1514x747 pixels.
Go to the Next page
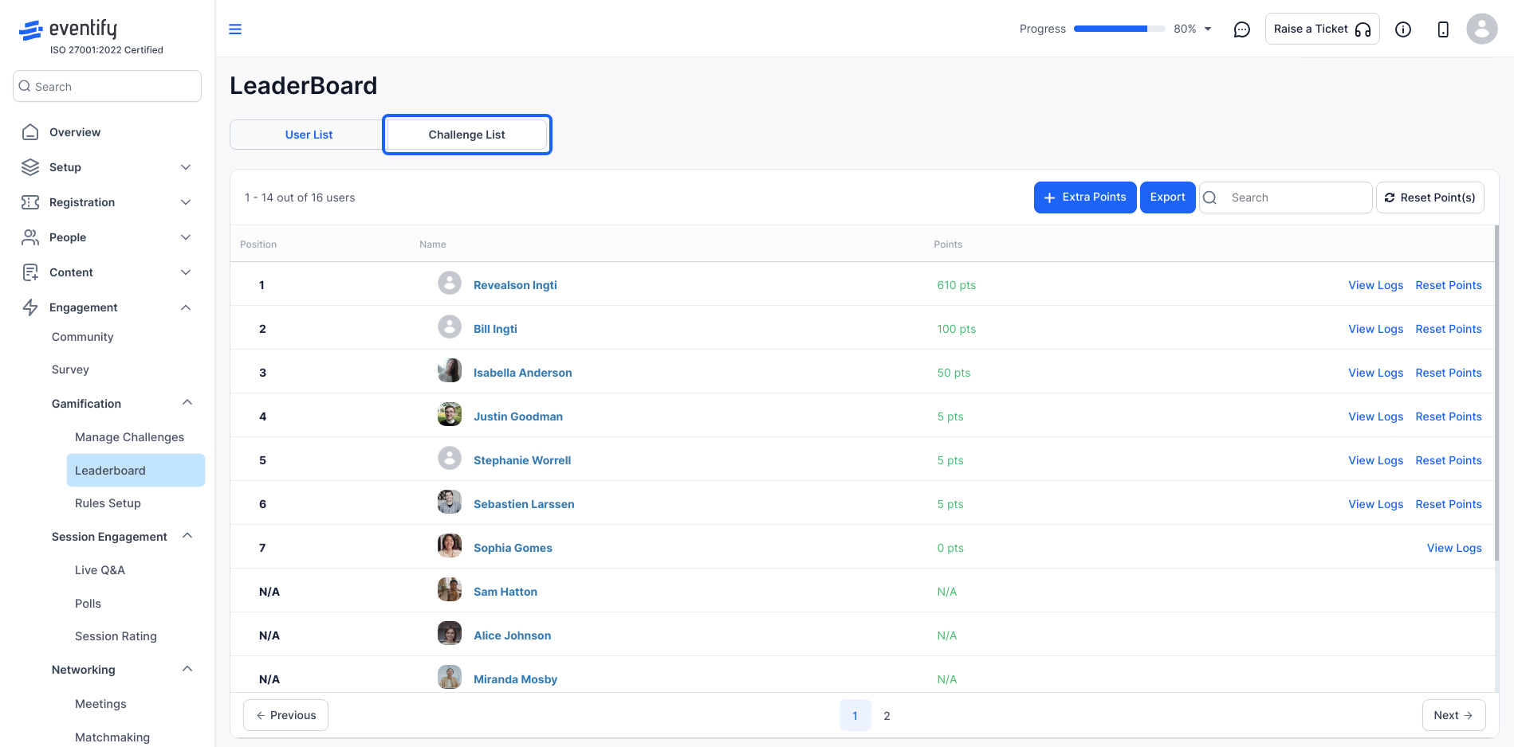click(1453, 715)
